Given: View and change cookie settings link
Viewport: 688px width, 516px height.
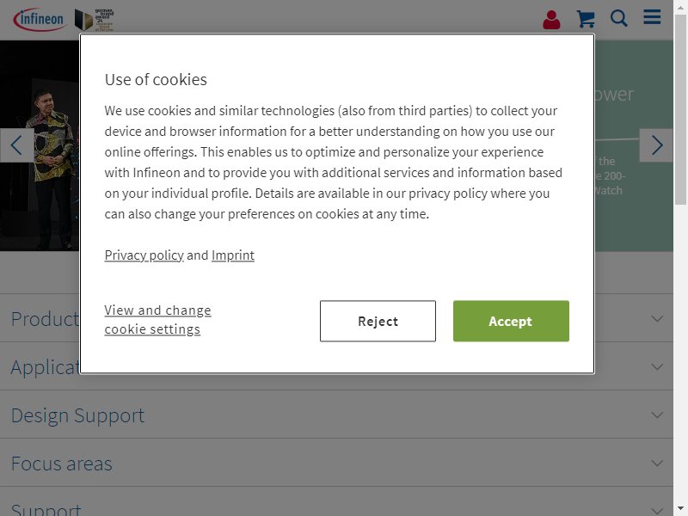Looking at the screenshot, I should pyautogui.click(x=157, y=320).
